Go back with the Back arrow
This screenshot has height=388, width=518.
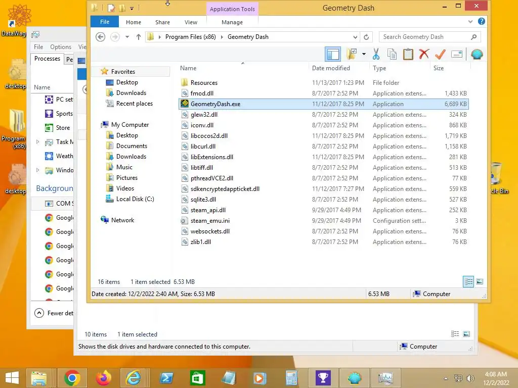(101, 36)
